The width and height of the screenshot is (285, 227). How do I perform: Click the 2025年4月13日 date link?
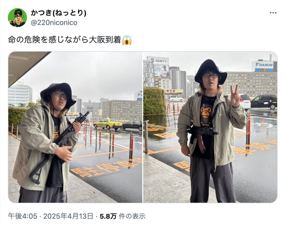click(x=68, y=216)
